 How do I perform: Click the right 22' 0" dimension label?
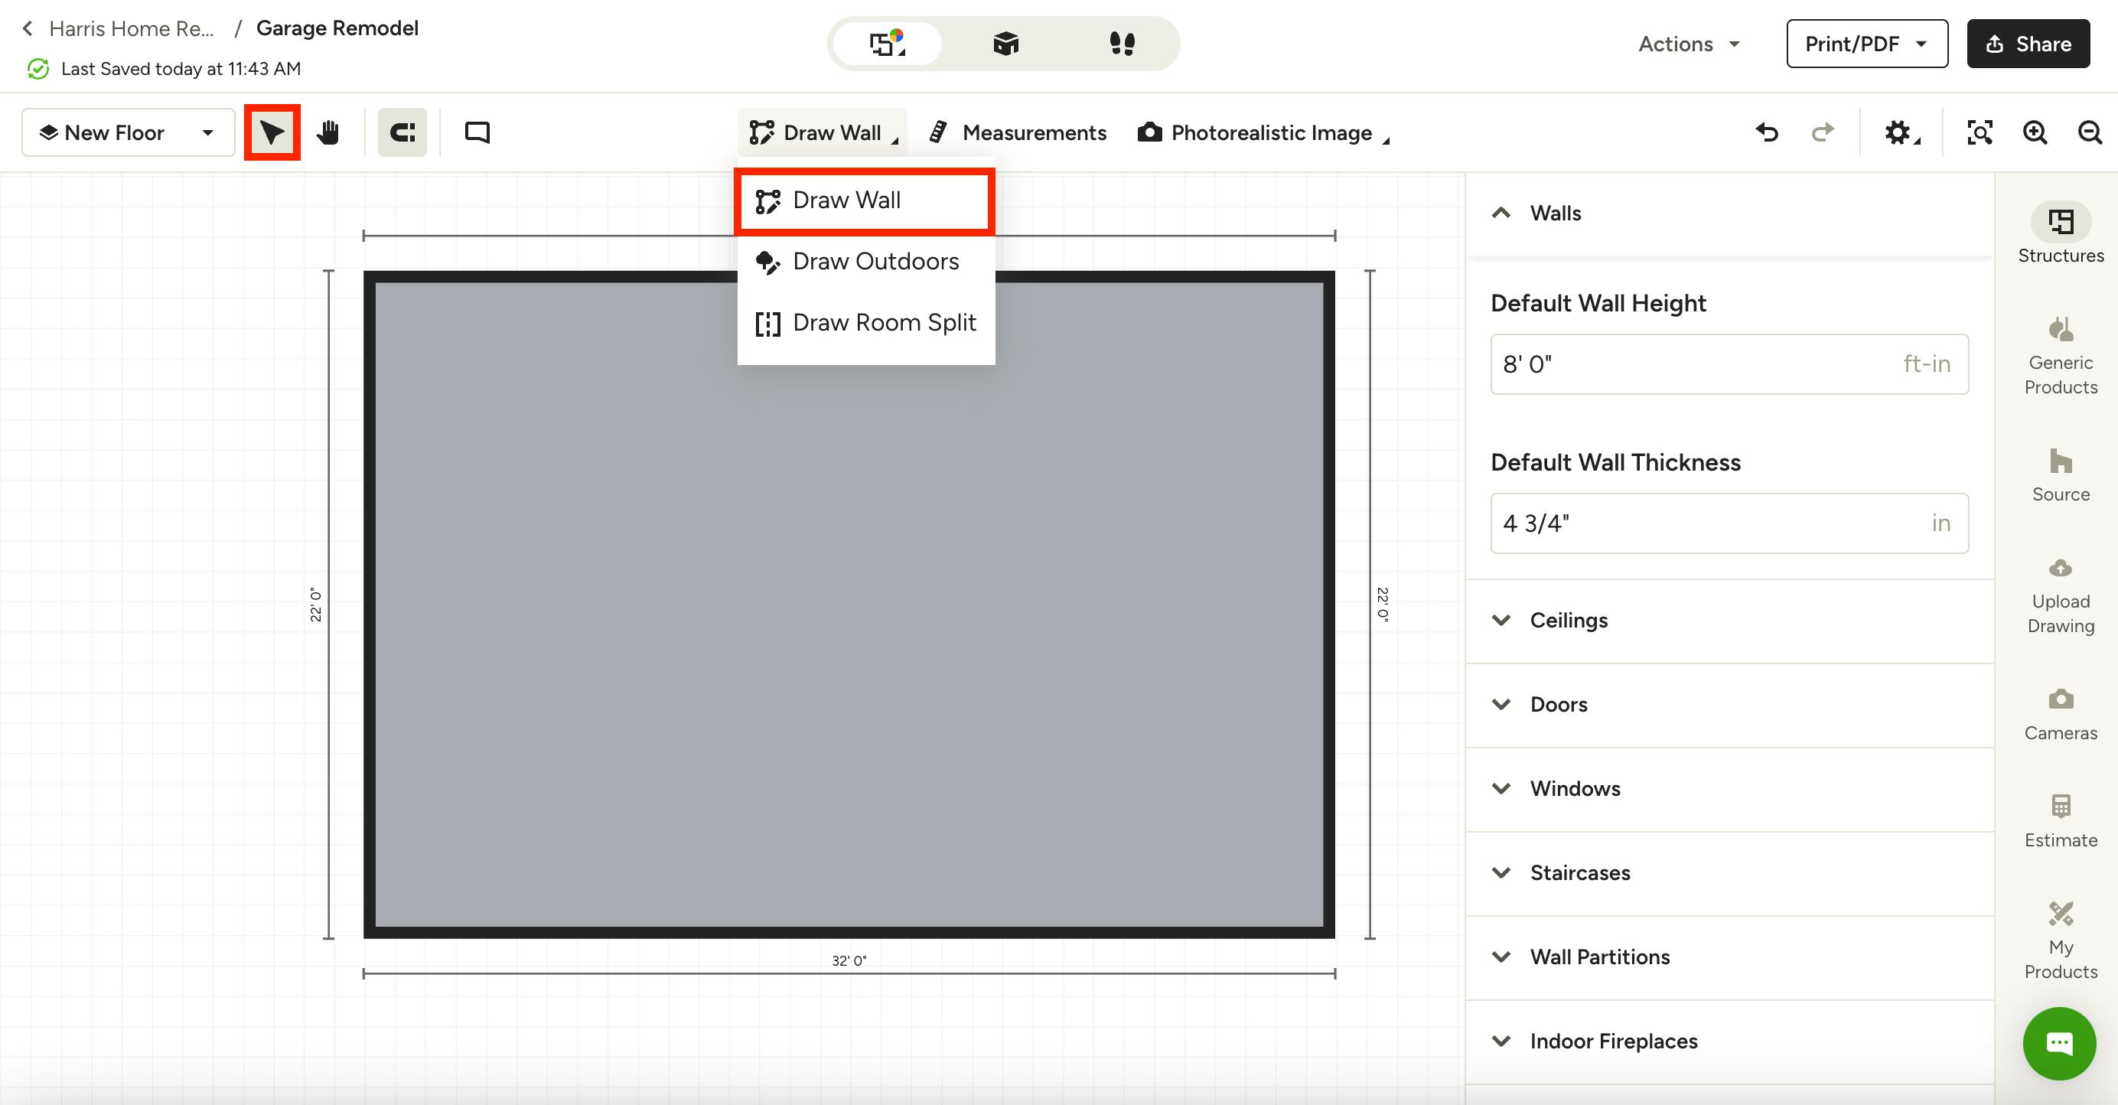(1382, 605)
